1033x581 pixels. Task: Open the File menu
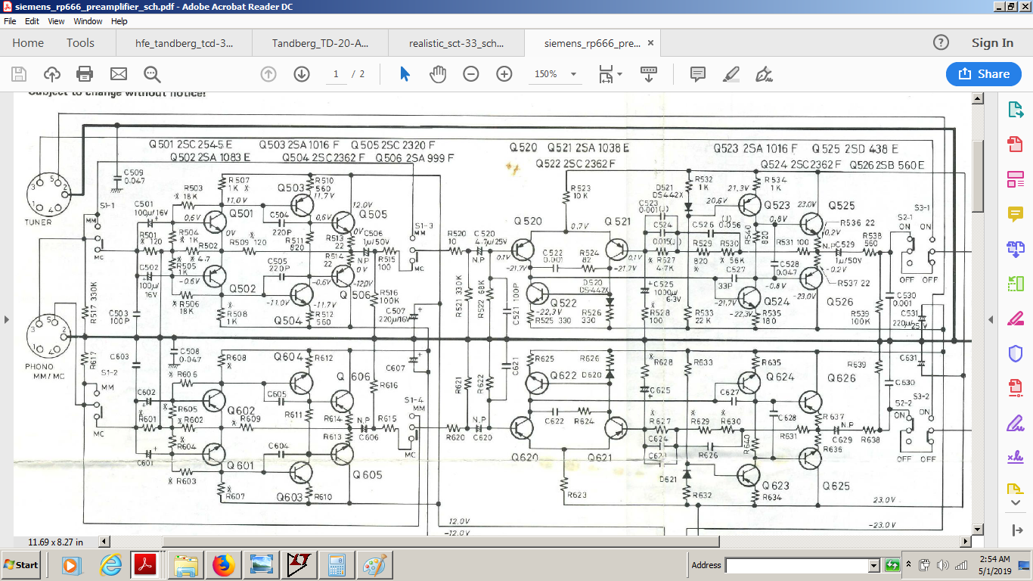(10, 21)
